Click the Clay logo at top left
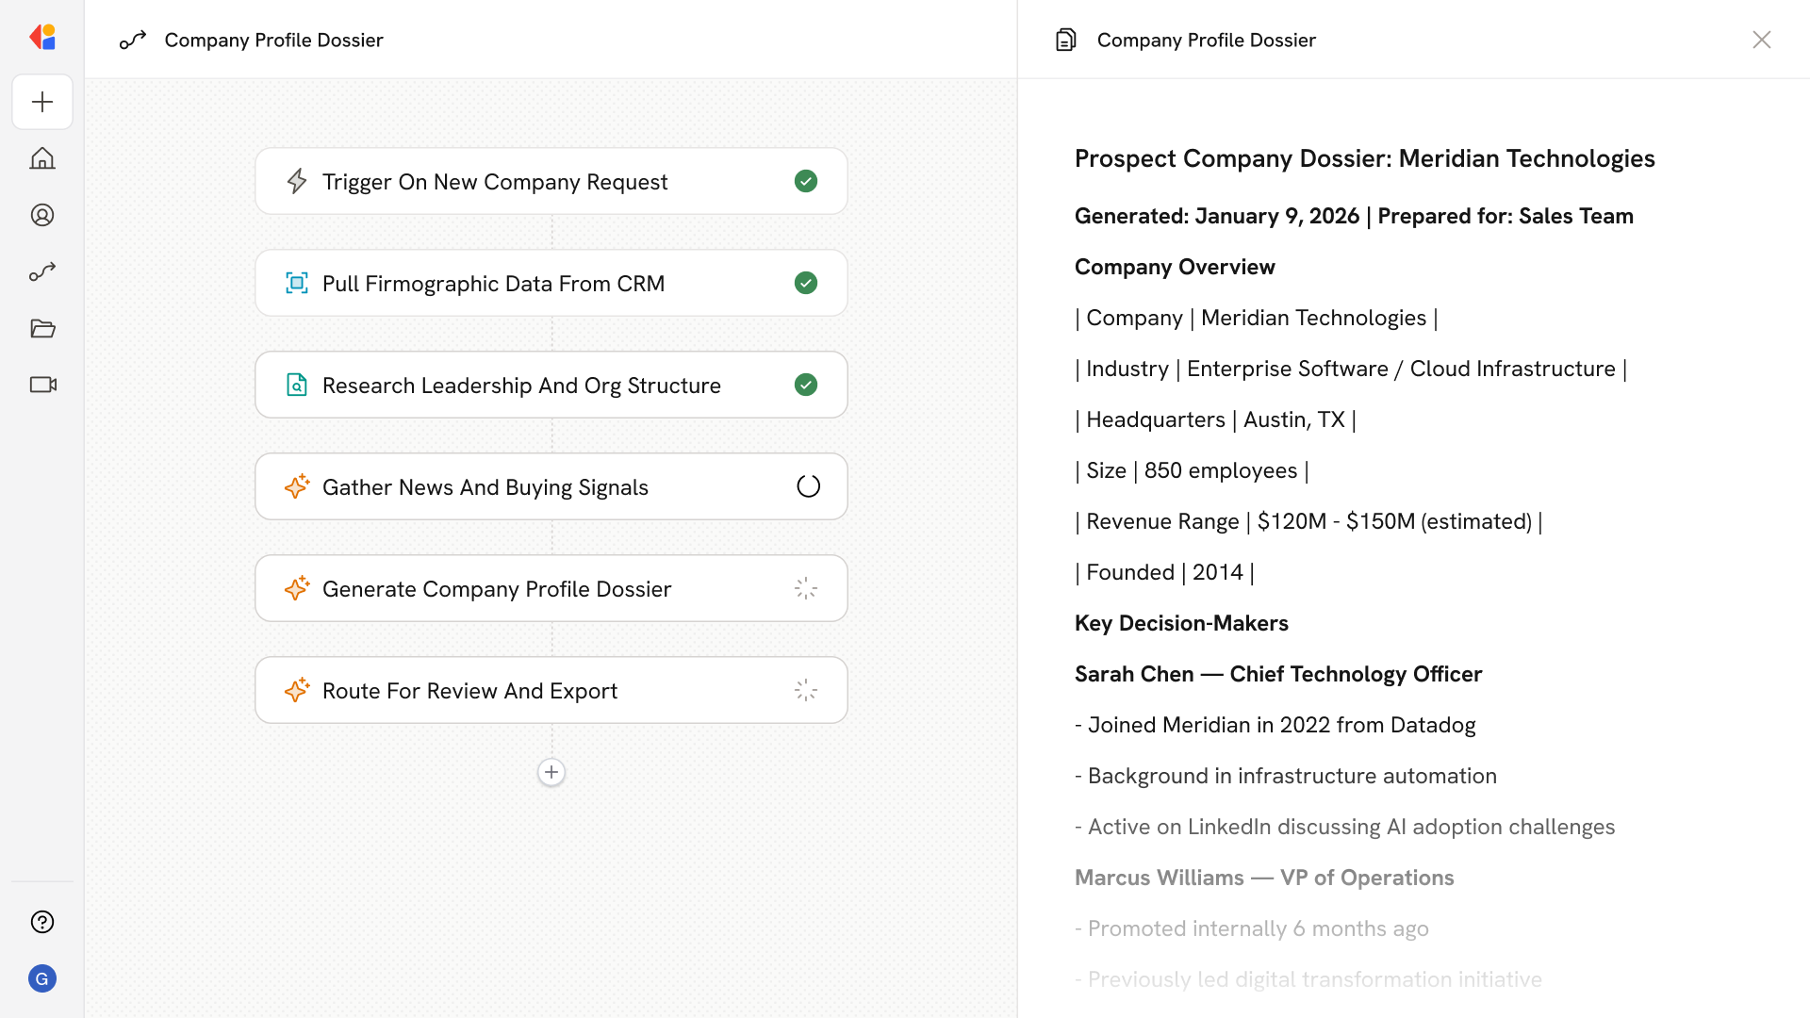Viewport: 1810px width, 1018px height. click(42, 37)
